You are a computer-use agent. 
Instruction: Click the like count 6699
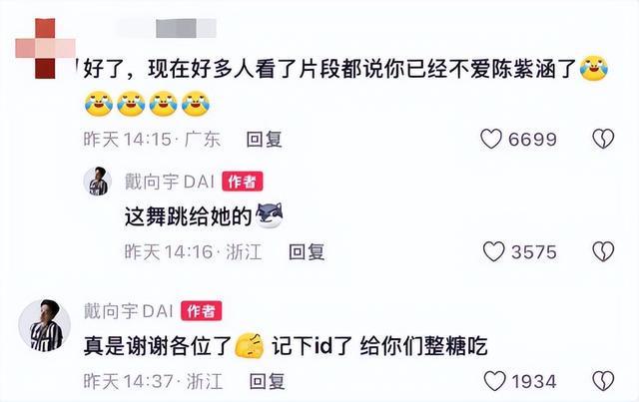(532, 140)
